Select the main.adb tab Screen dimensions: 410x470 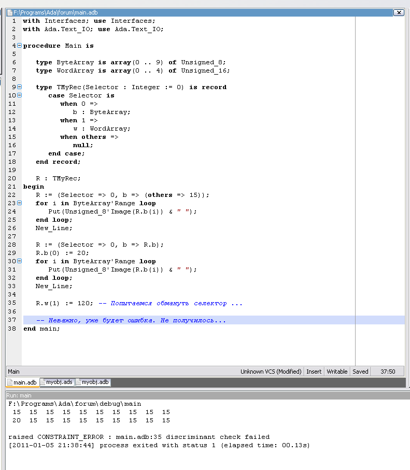pyautogui.click(x=22, y=382)
